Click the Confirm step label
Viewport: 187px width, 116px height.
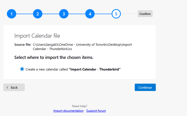pyautogui.click(x=145, y=14)
